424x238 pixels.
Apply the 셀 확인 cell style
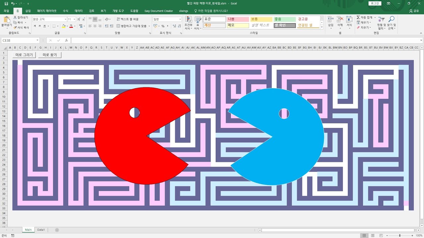(x=285, y=25)
